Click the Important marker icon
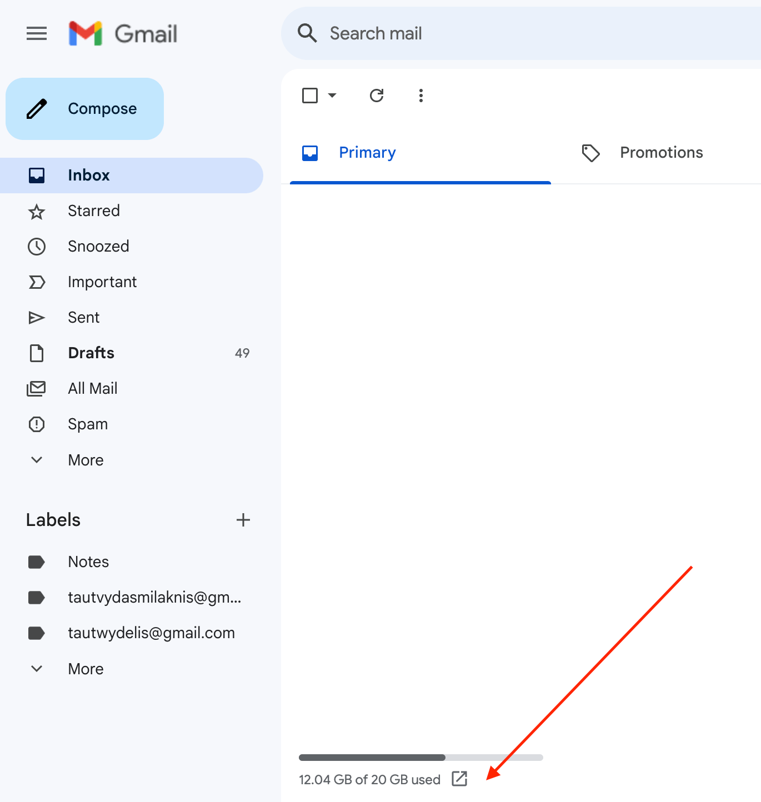 click(37, 282)
